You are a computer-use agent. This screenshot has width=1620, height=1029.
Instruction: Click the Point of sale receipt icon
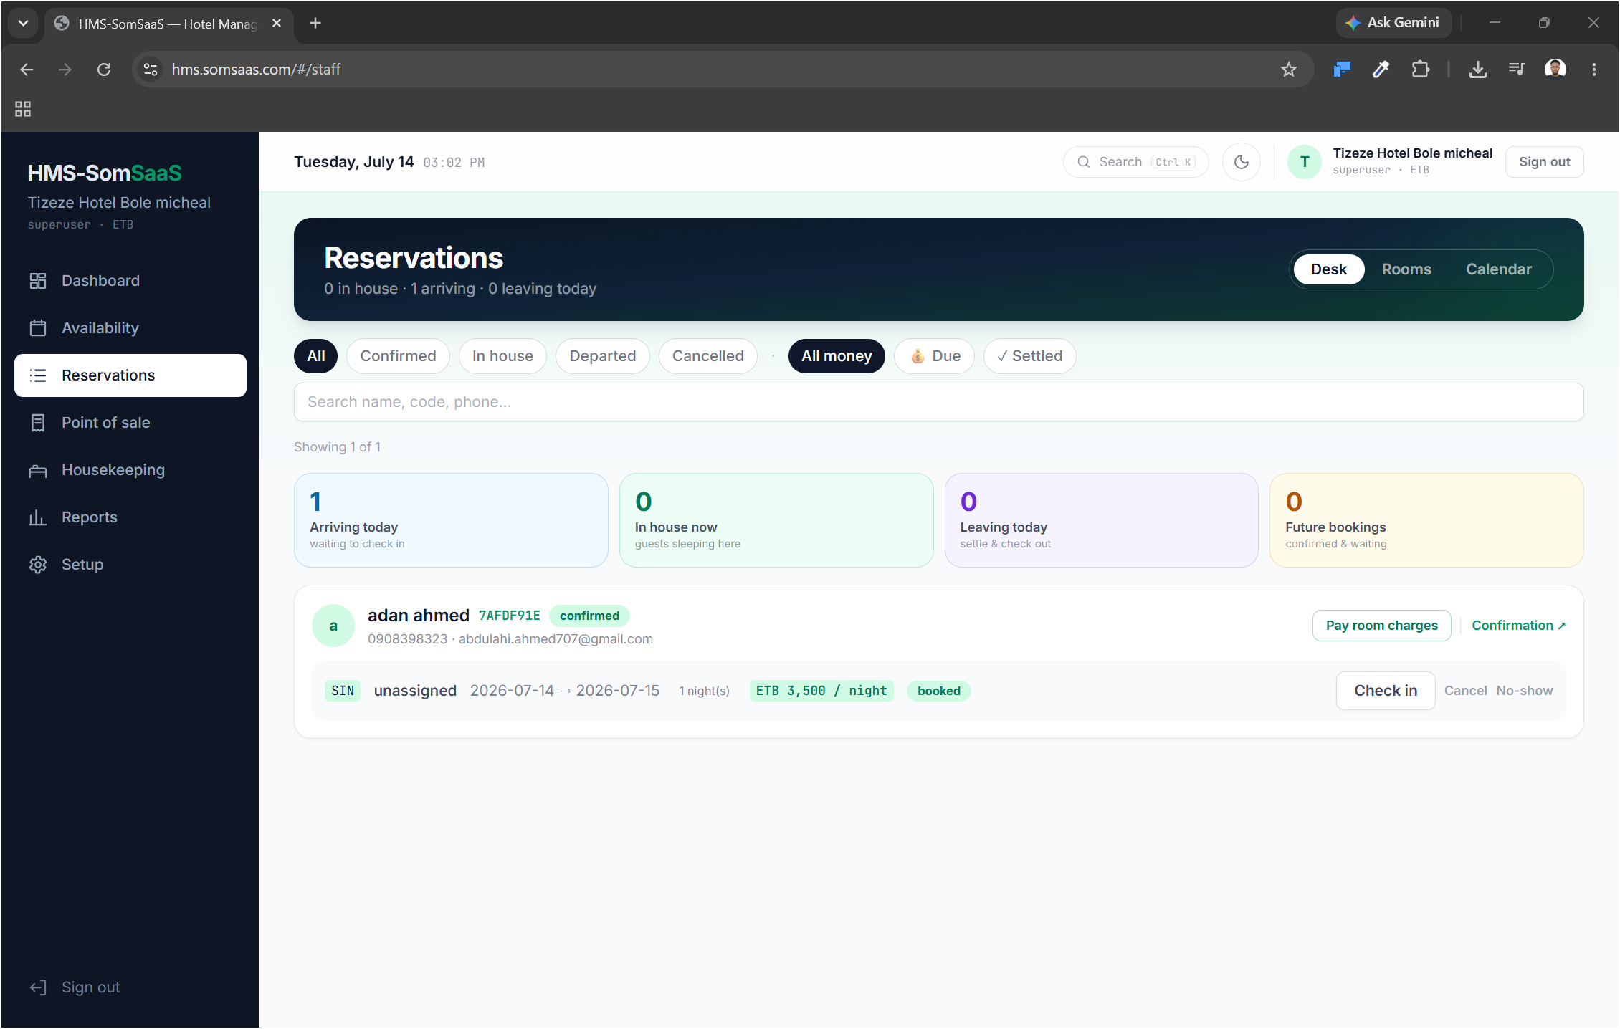point(38,423)
